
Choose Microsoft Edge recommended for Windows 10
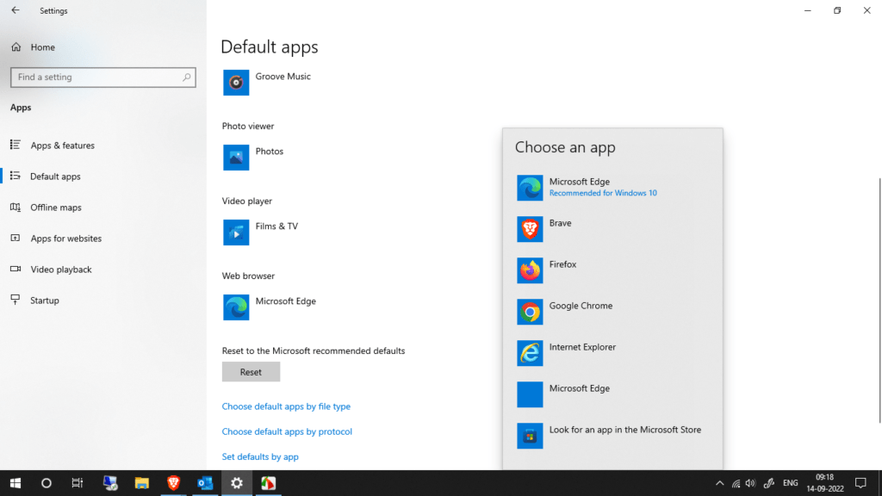tap(612, 188)
